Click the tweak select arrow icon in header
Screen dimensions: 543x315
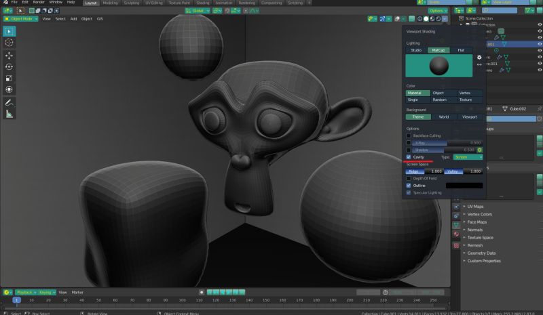click(20, 11)
